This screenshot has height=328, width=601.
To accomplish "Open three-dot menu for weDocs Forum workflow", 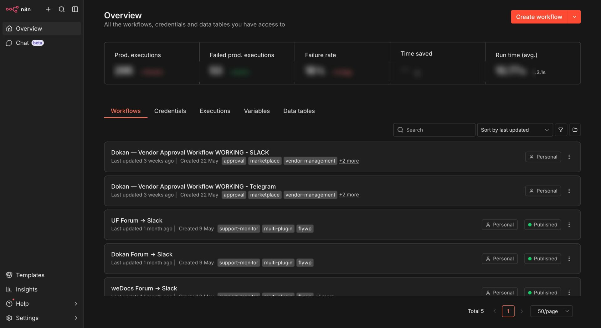I will click(x=569, y=292).
